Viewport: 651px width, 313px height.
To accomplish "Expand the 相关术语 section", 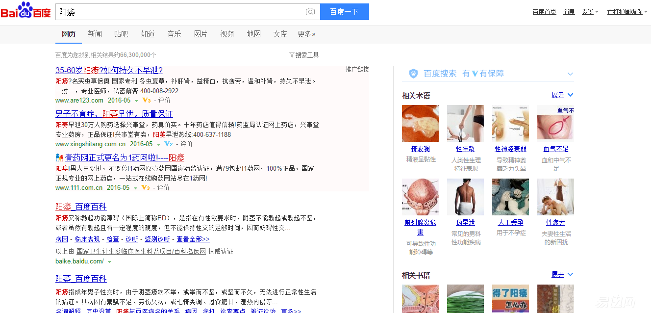I will tap(562, 95).
